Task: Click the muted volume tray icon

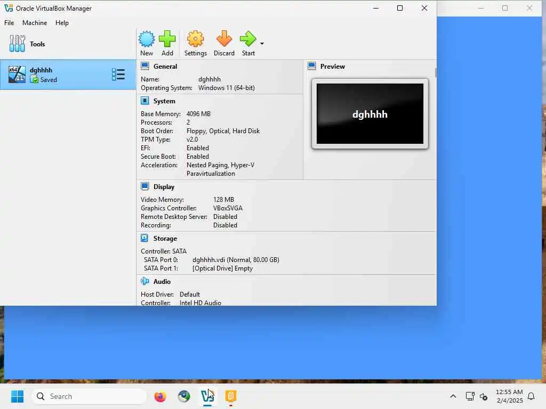Action: coord(483,396)
